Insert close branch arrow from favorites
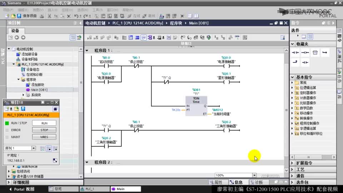This screenshot has width=343, height=193. [x=295, y=62]
